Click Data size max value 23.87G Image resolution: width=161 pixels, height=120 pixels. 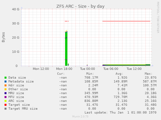[151, 78]
